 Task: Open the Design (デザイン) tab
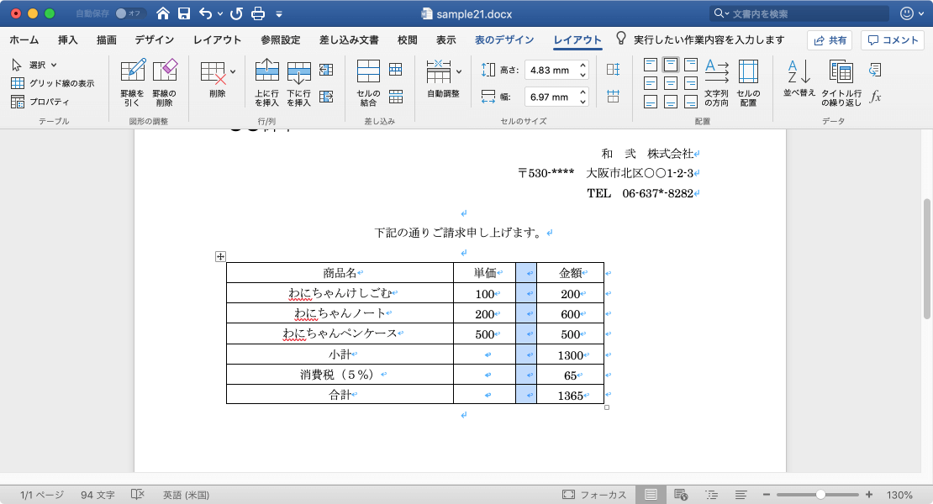[x=154, y=39]
